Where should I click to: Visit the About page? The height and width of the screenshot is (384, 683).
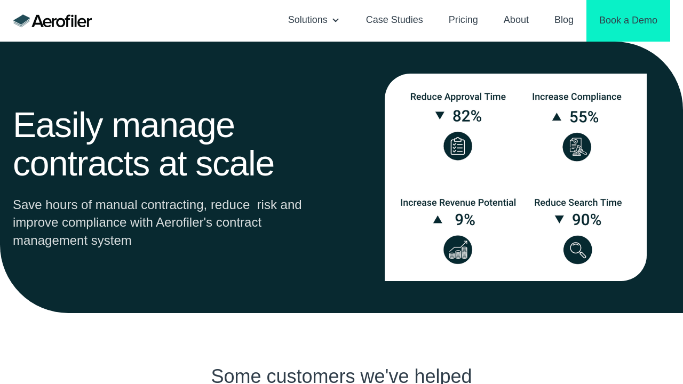click(516, 20)
